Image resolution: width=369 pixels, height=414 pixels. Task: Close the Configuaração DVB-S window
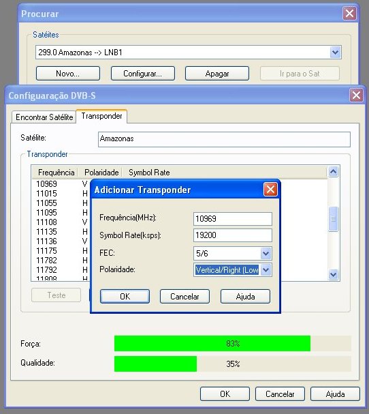click(x=356, y=95)
